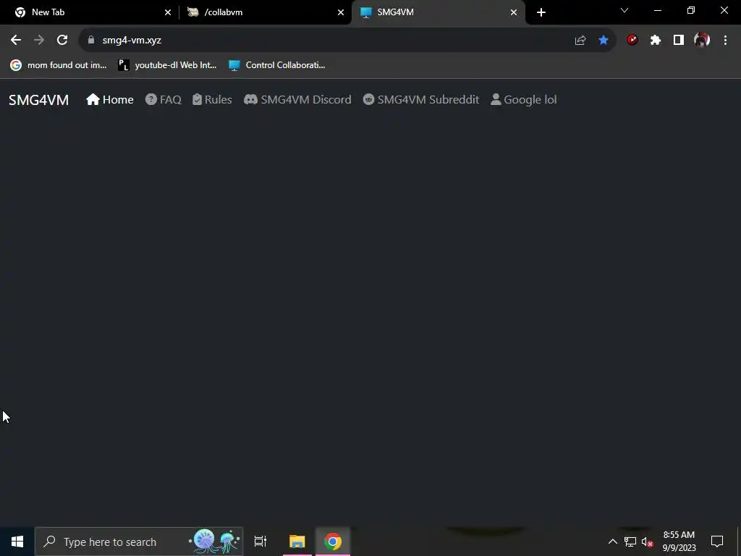The width and height of the screenshot is (741, 556).
Task: Toggle the bookmark star for this page
Action: 604,41
